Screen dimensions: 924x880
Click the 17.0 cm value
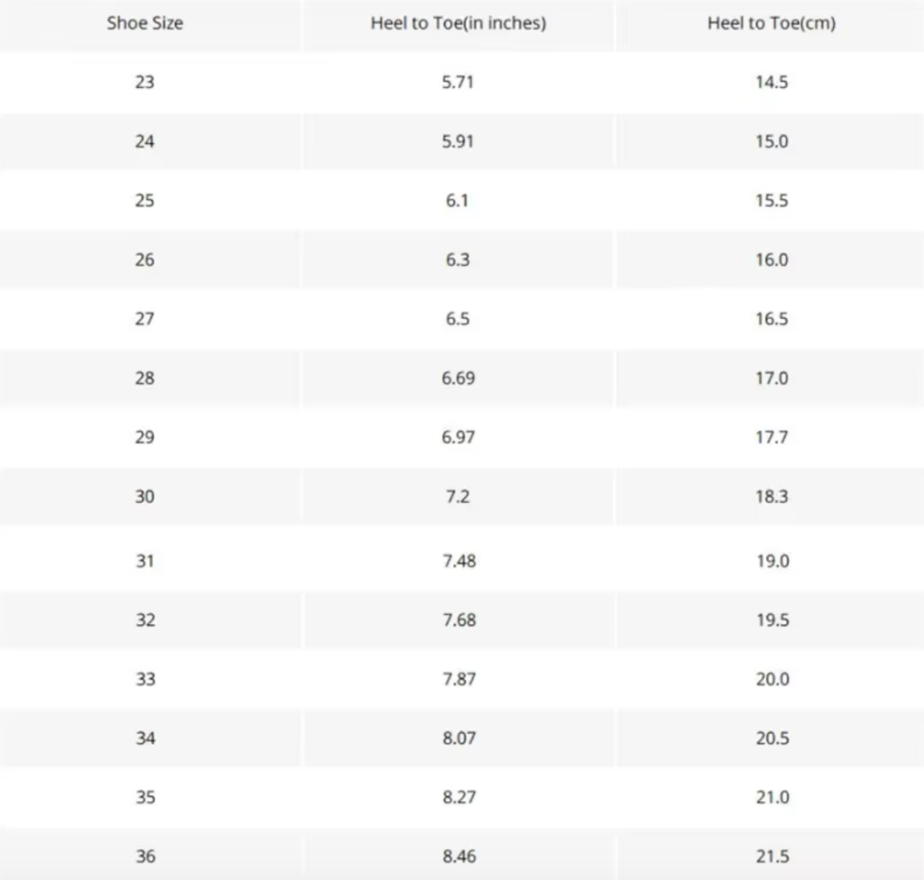(x=771, y=378)
